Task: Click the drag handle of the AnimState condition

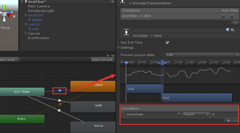Action: pyautogui.click(x=123, y=114)
